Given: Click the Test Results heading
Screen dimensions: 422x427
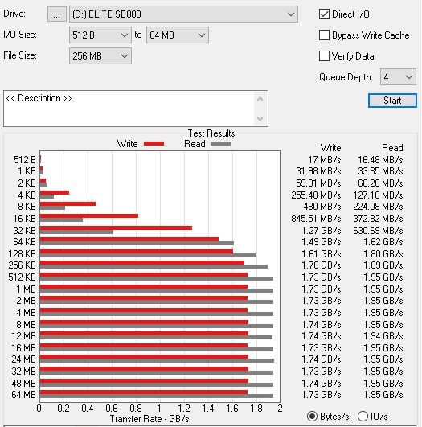Looking at the screenshot, I should click(211, 133).
